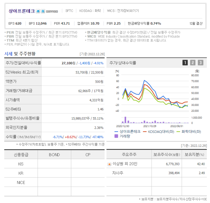This screenshot has width=210, height=203.
Task: Click the KIS rating row
Action: [54, 164]
